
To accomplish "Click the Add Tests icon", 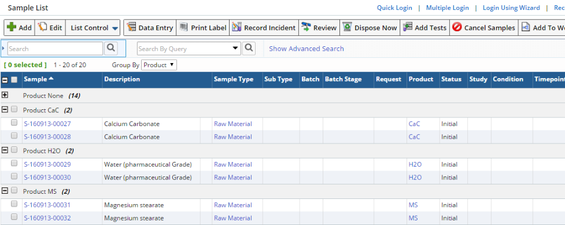I will 408,27.
